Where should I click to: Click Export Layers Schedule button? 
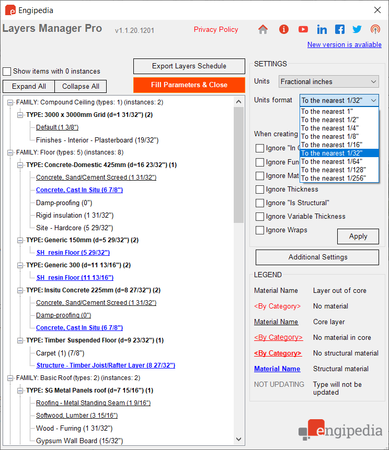point(189,66)
